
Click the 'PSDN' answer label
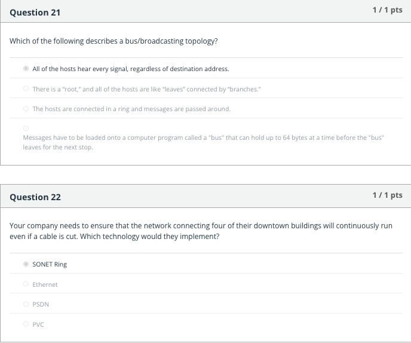pyautogui.click(x=41, y=304)
